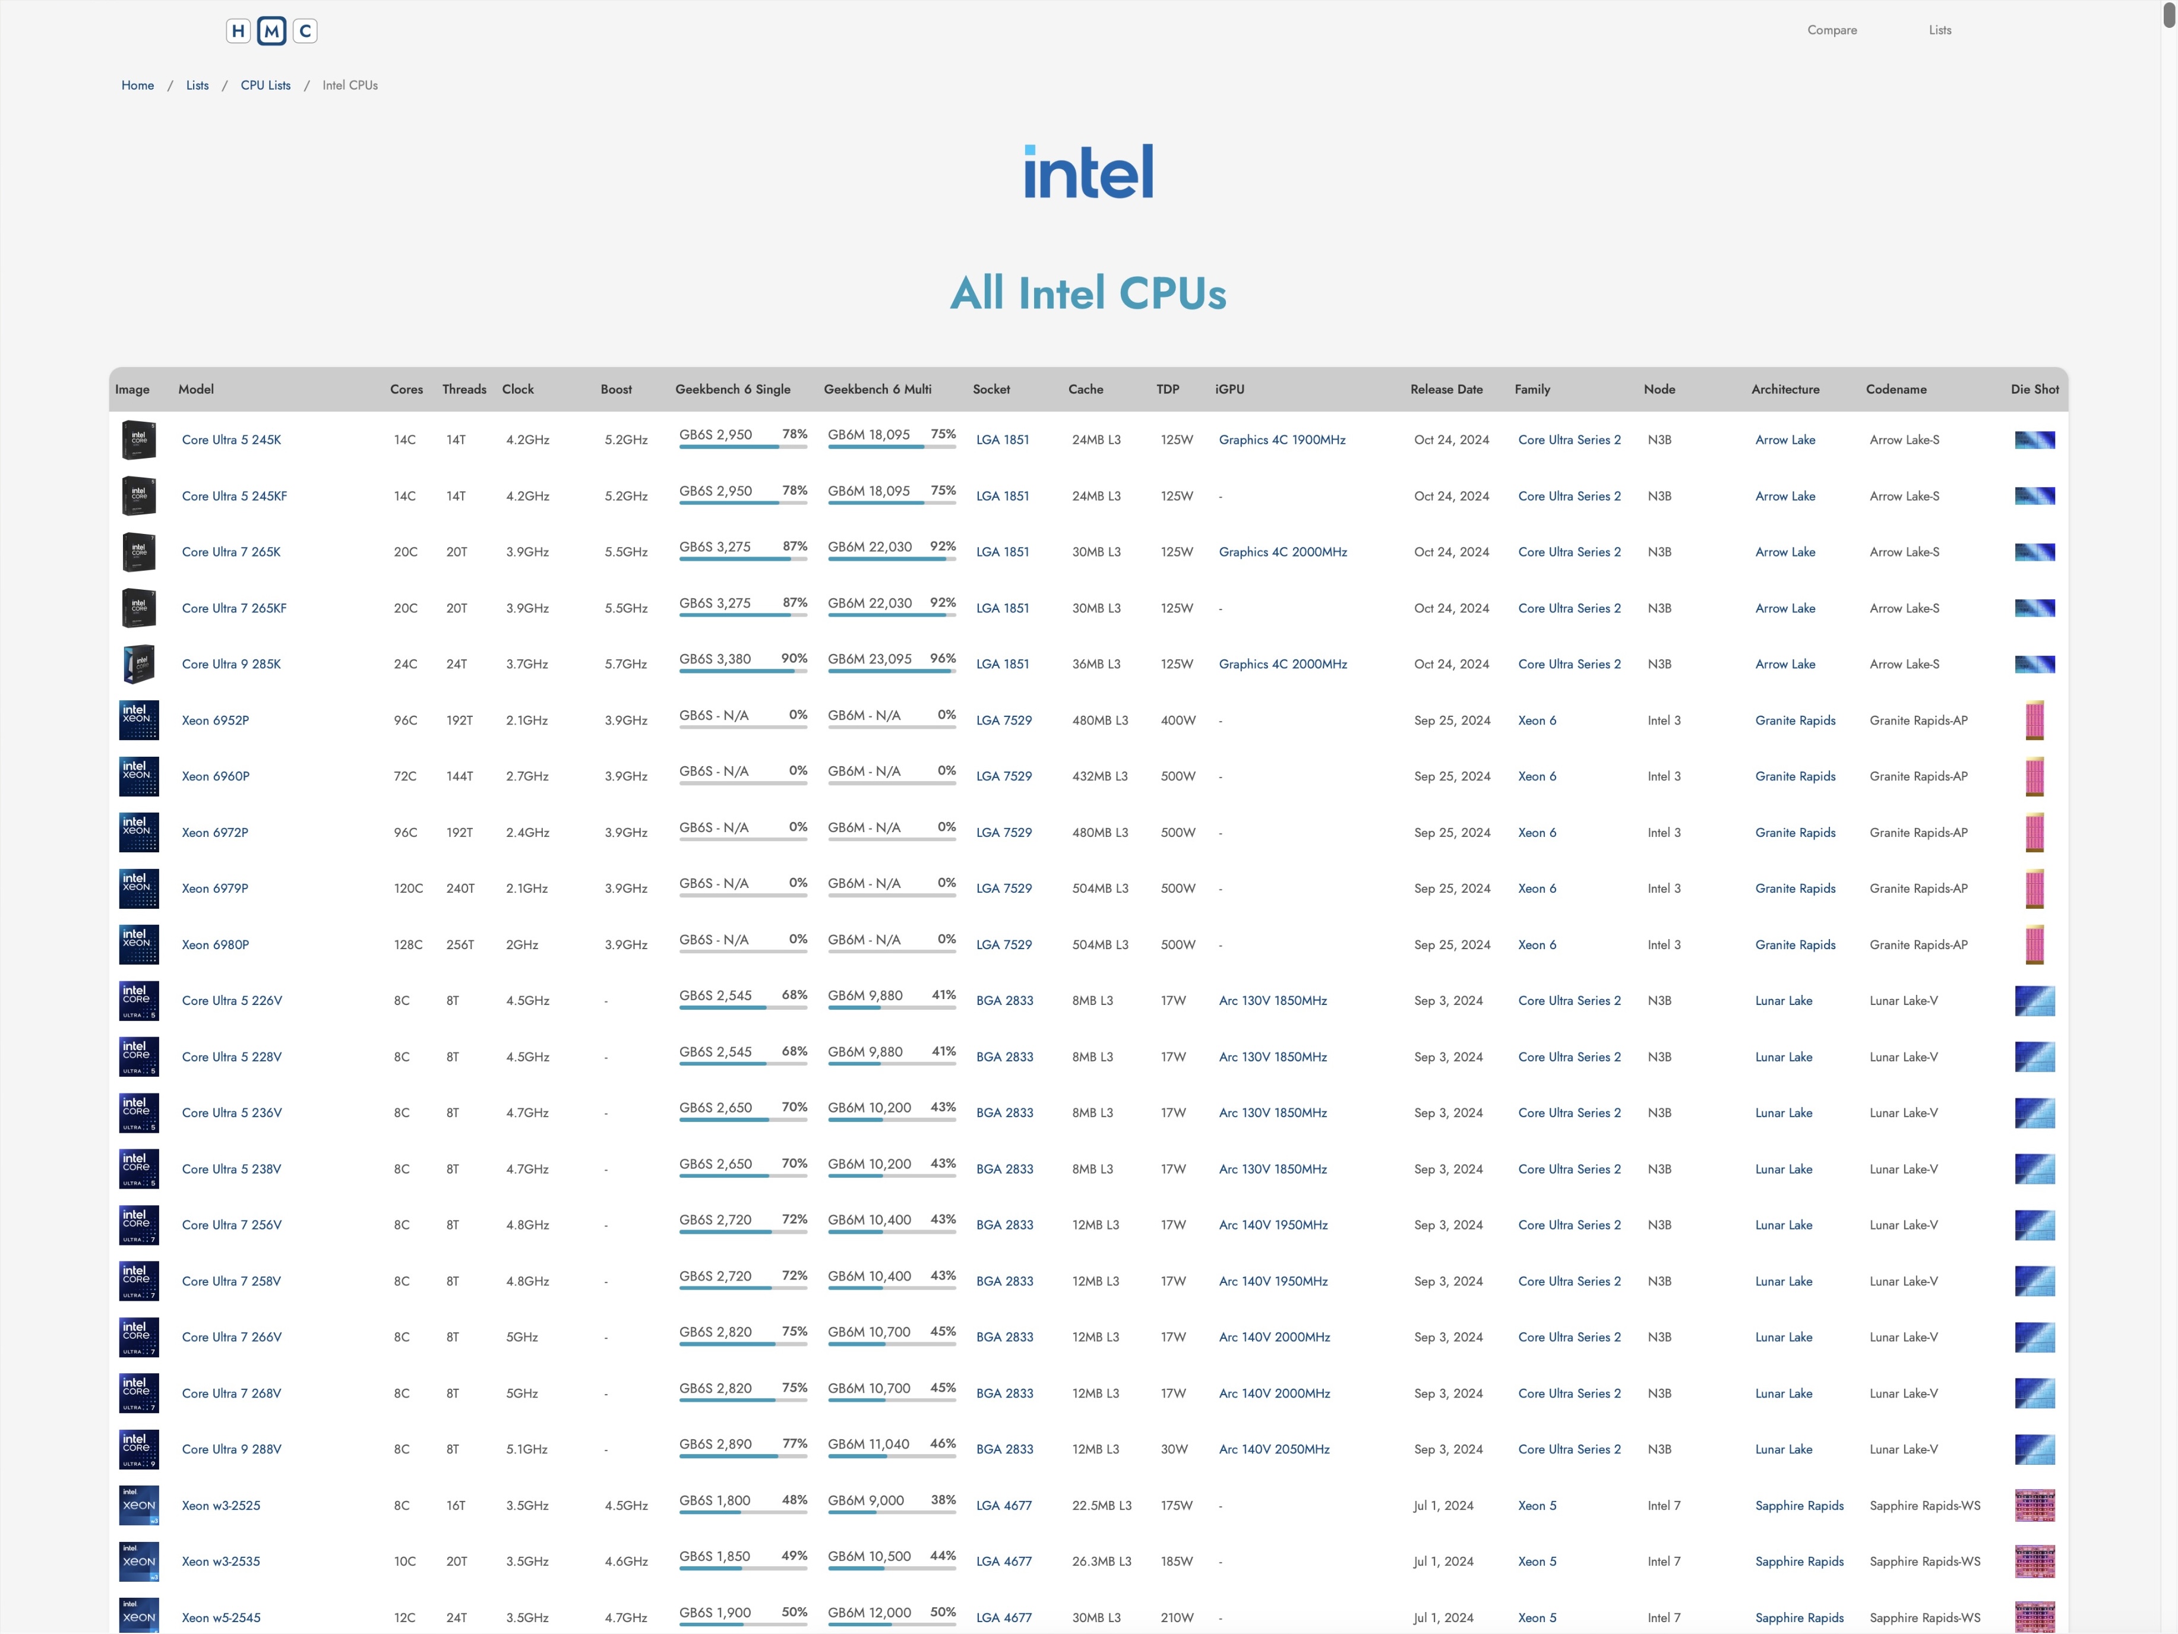This screenshot has width=2178, height=1634.
Task: Click GB6S 1,800 score bar for w3-2525
Action: pos(742,1504)
